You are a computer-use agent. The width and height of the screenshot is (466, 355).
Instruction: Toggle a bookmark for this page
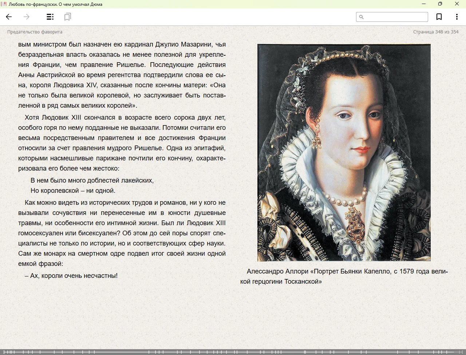pos(439,17)
